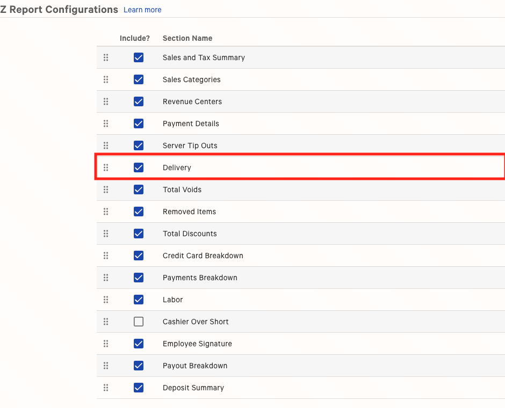Screen dimensions: 505x408
Task: Click the Payment Details section name
Action: click(x=191, y=123)
